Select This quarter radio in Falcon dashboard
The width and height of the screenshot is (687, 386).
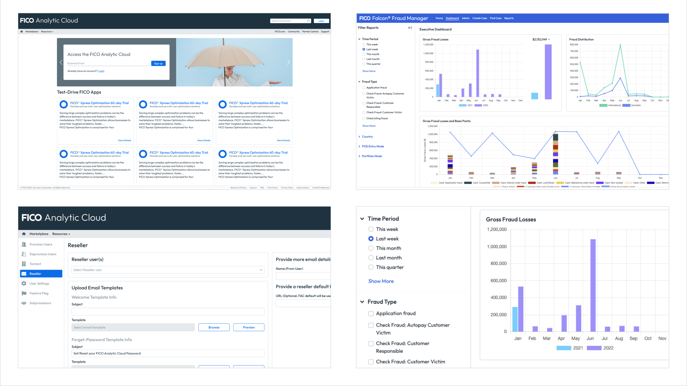click(x=364, y=64)
